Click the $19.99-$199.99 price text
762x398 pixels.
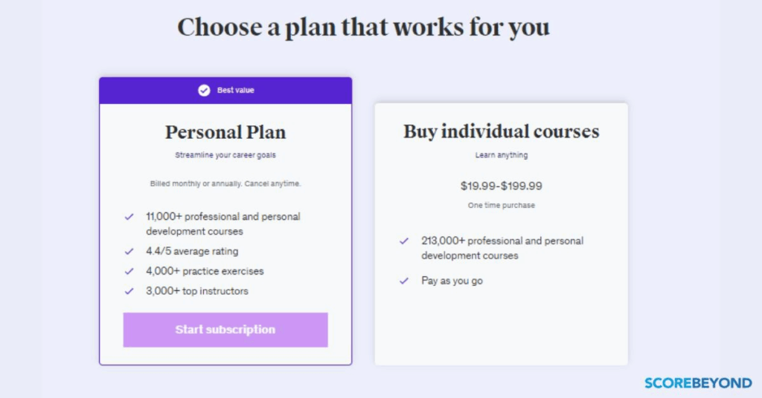point(501,186)
